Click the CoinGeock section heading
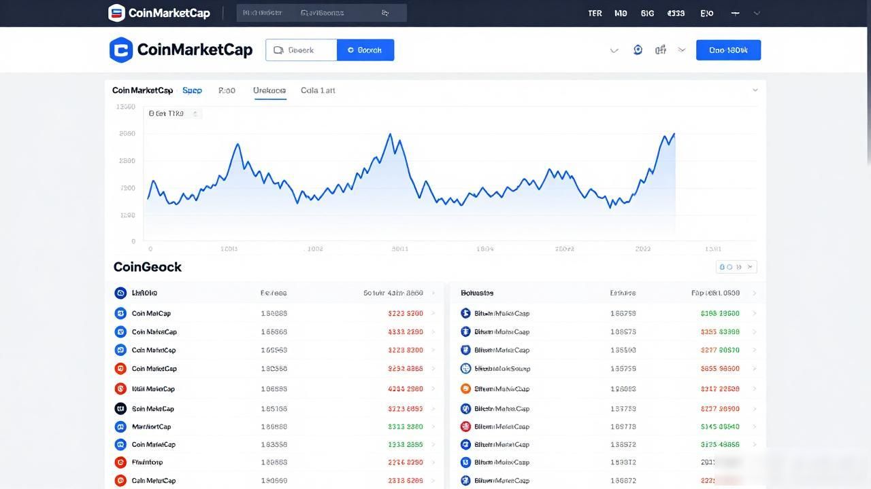This screenshot has height=489, width=871. click(148, 267)
